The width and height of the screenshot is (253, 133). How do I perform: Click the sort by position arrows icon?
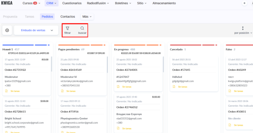coord(243,28)
